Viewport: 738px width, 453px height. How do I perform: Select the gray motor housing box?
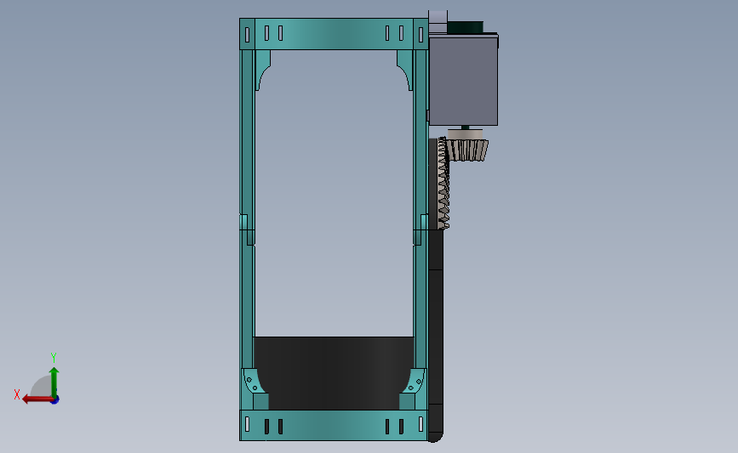pos(463,81)
